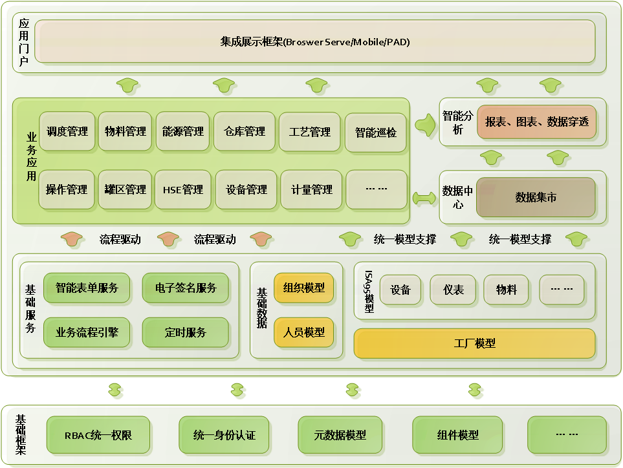The image size is (623, 468).
Task: Click the first 流程驱动 text
Action: tap(120, 239)
